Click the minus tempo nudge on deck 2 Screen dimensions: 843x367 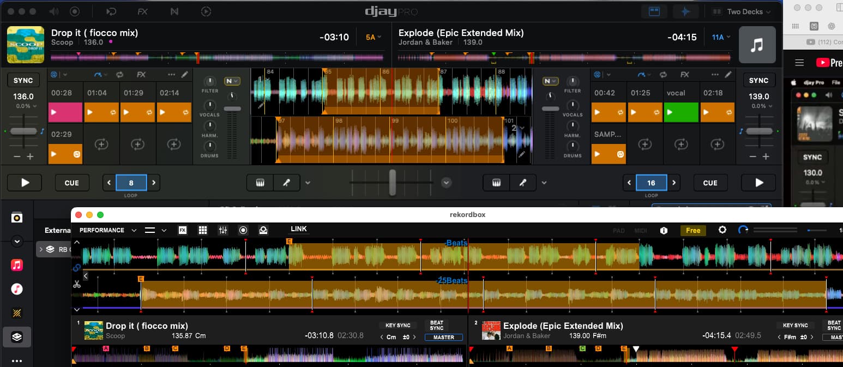(x=753, y=157)
